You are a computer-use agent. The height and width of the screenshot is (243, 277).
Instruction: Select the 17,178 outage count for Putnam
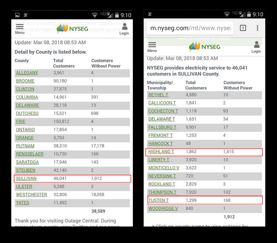tap(98, 146)
